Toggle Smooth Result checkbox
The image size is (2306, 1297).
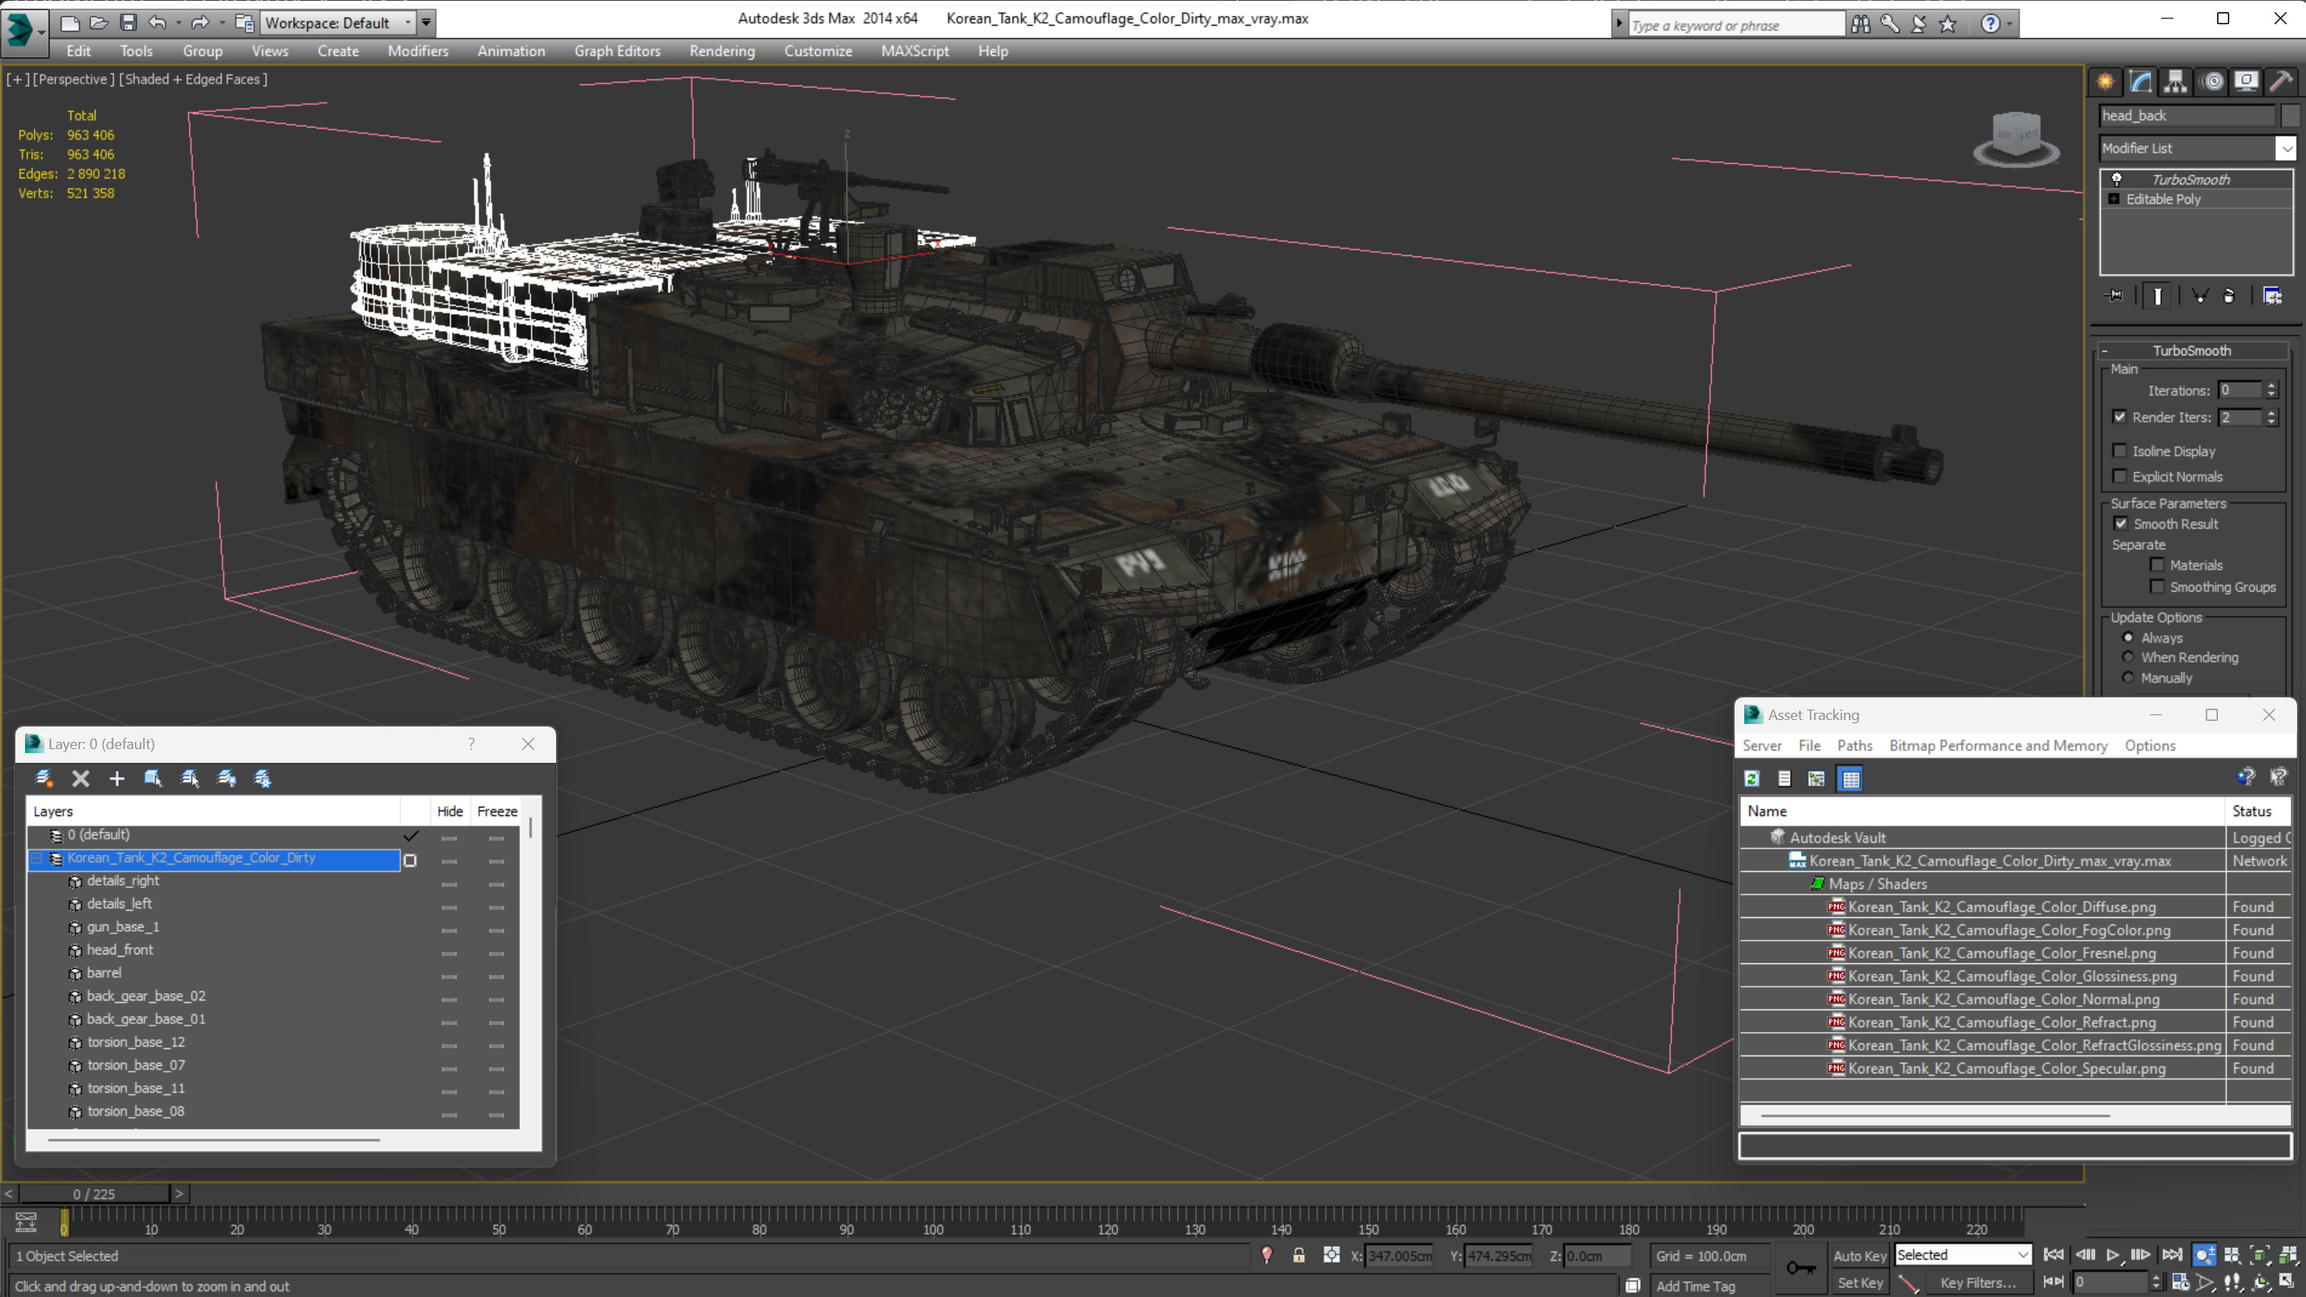[2121, 524]
